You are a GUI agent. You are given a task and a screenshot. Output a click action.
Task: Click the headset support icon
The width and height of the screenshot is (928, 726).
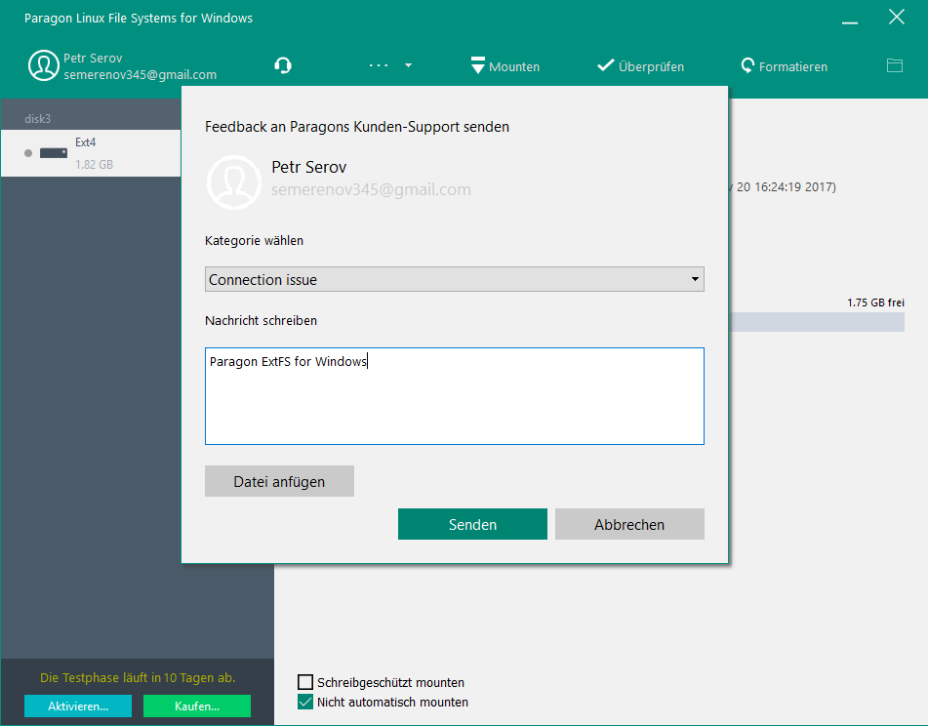coord(283,65)
